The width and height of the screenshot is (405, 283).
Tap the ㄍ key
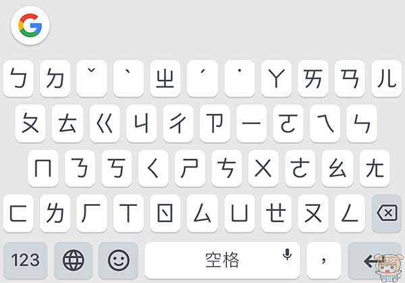coord(105,124)
